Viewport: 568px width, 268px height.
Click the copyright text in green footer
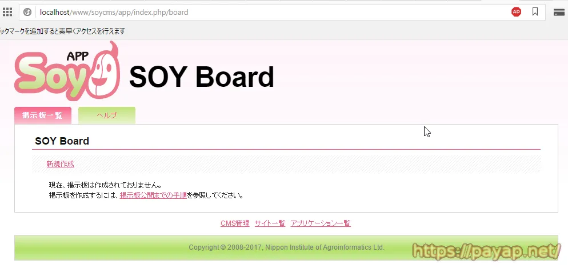click(286, 247)
